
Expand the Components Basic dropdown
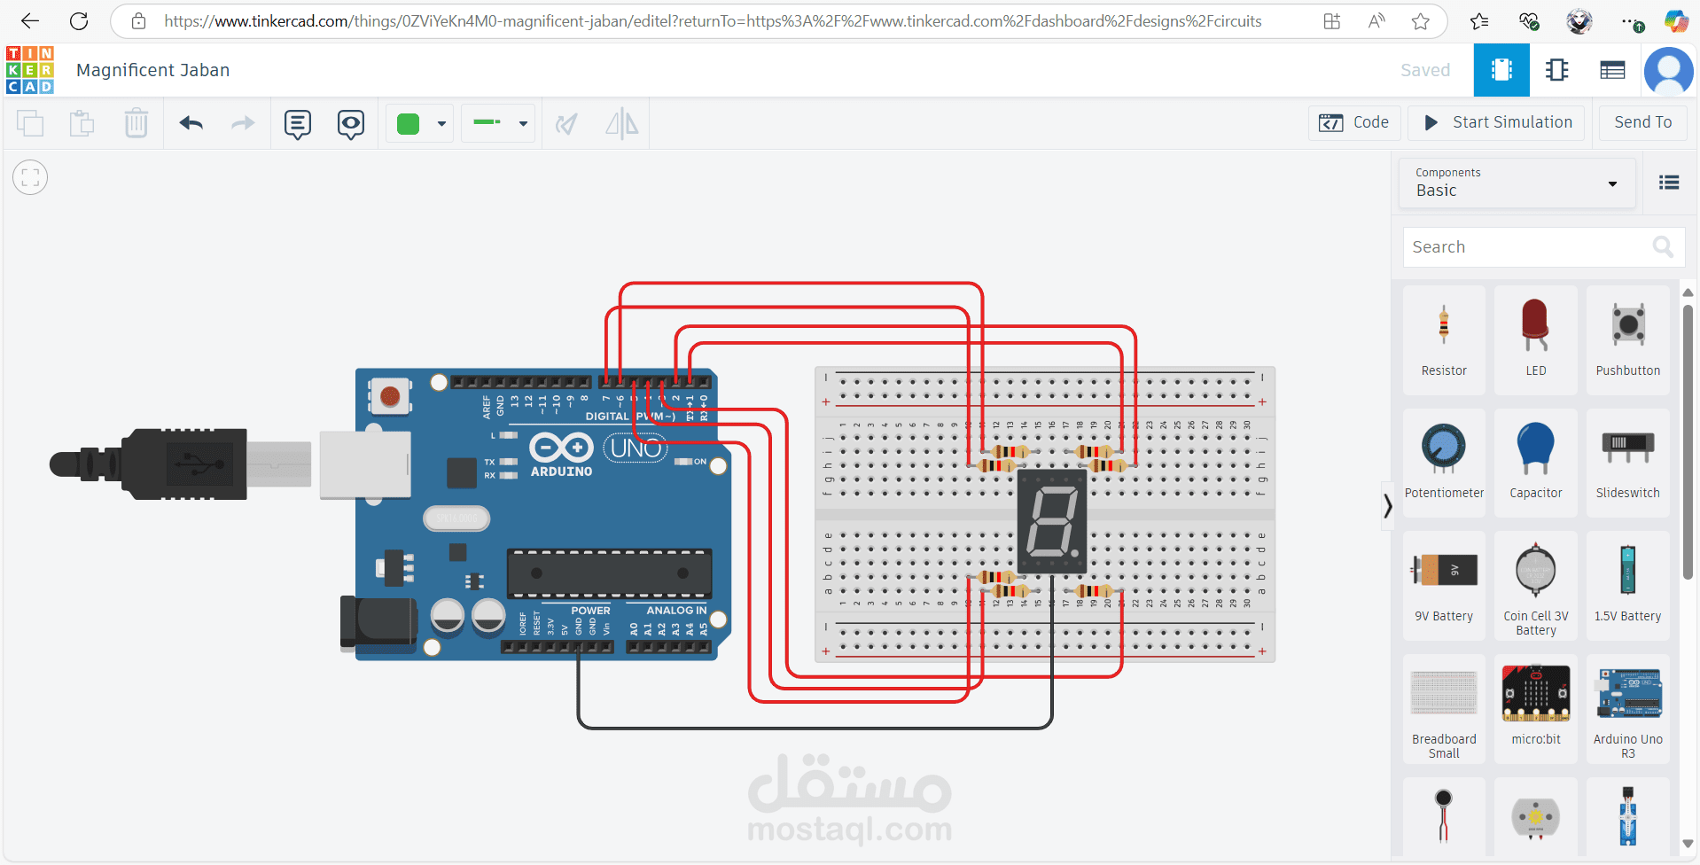1517,183
